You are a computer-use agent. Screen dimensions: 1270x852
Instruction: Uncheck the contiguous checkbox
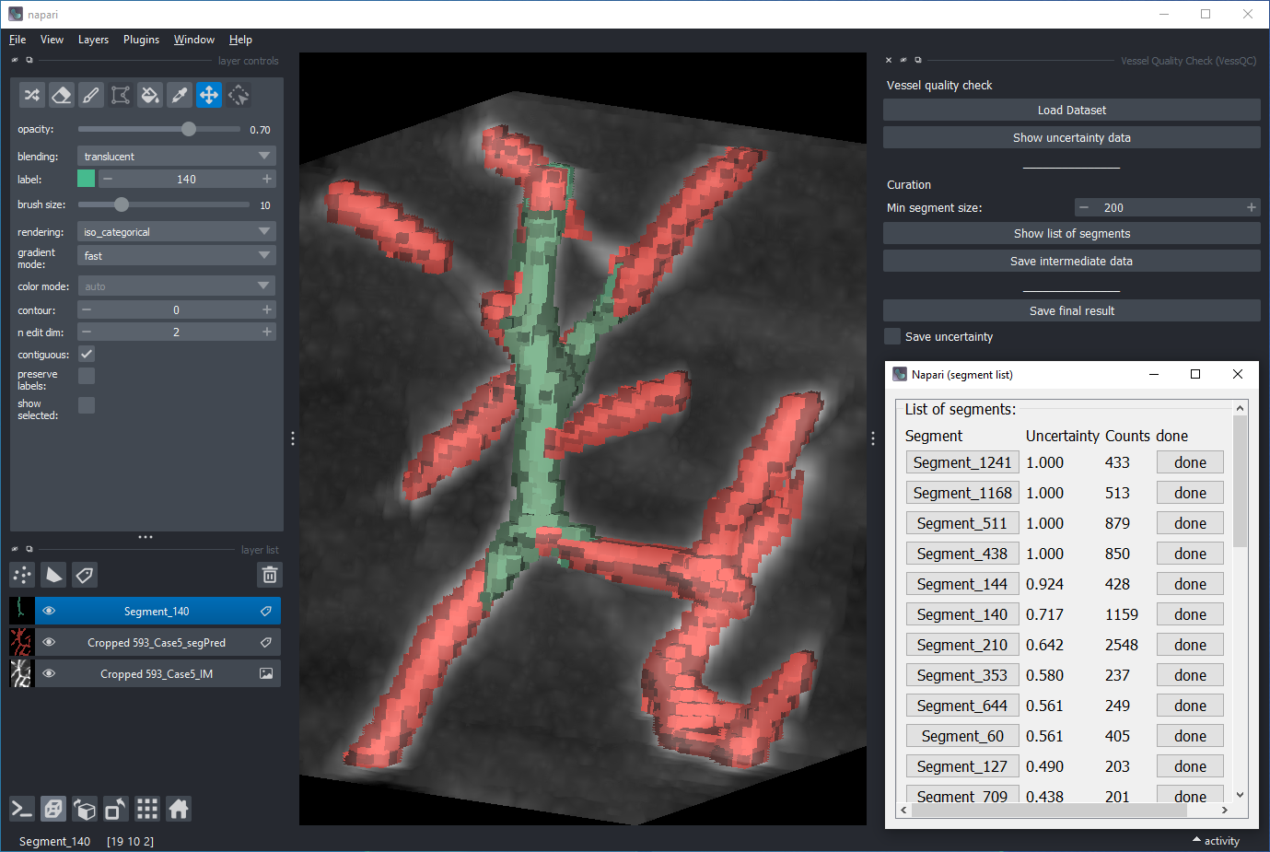coord(87,354)
